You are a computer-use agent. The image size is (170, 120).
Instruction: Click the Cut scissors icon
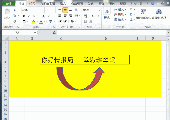(x=15, y=10)
